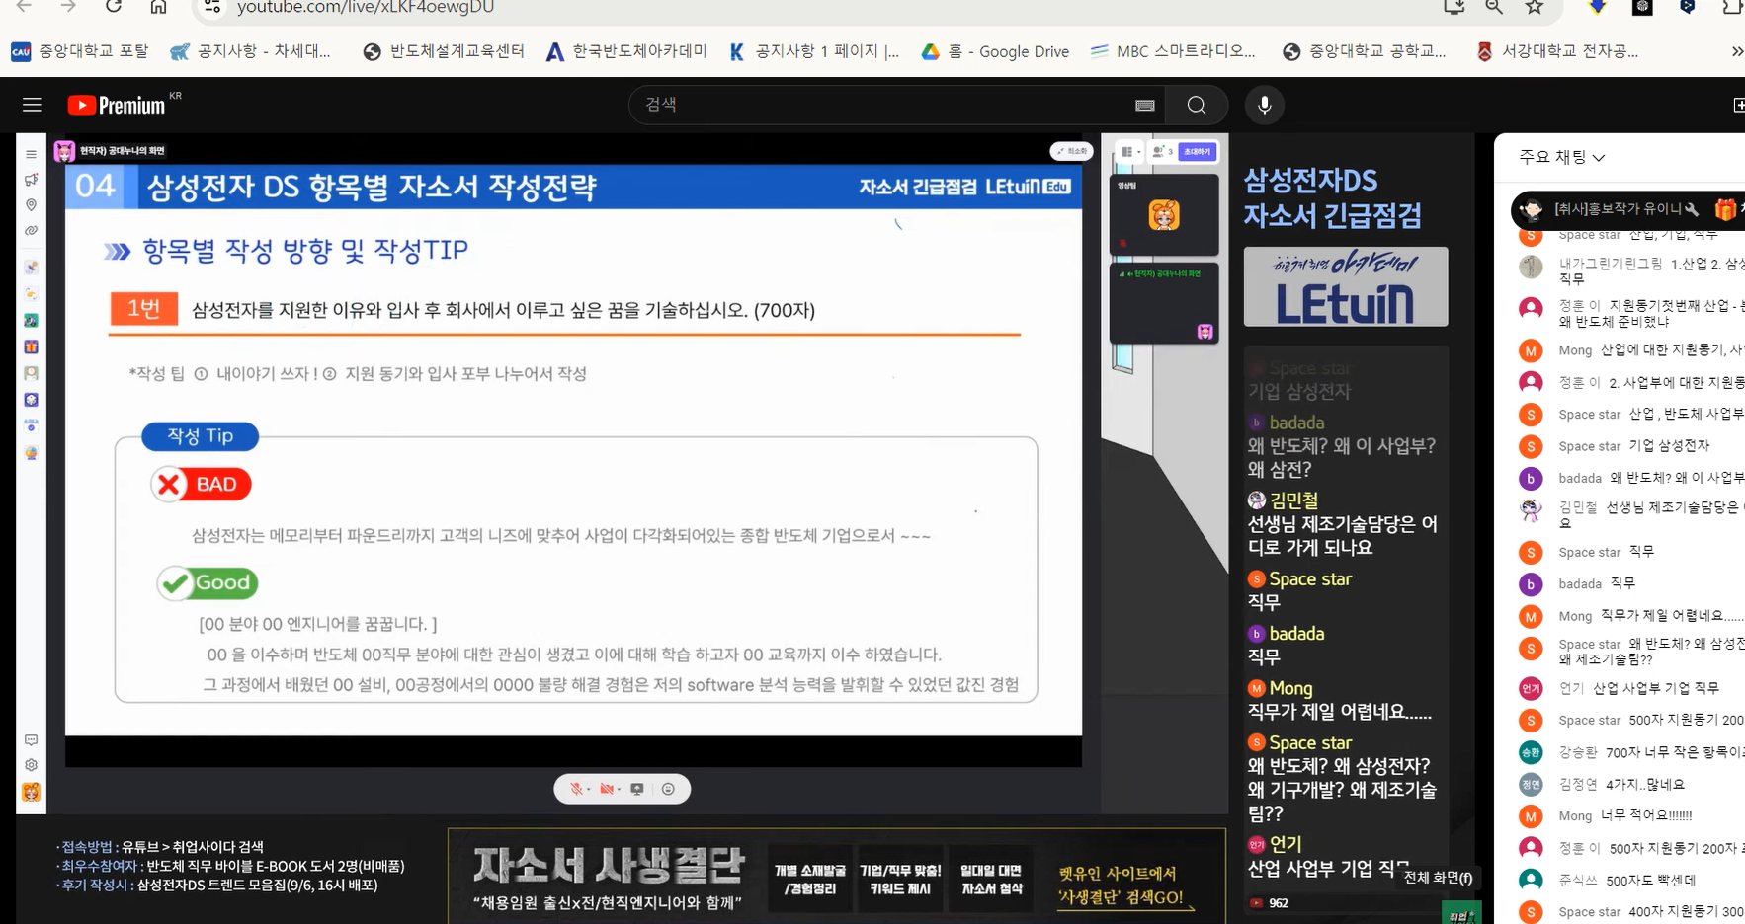This screenshot has width=1745, height=924.
Task: Open the 중앙대학교 포탈 bookmark
Action: pyautogui.click(x=80, y=51)
